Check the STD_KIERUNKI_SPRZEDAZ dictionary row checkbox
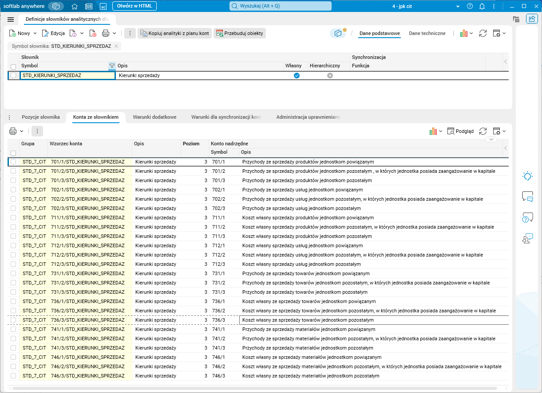 pos(13,76)
